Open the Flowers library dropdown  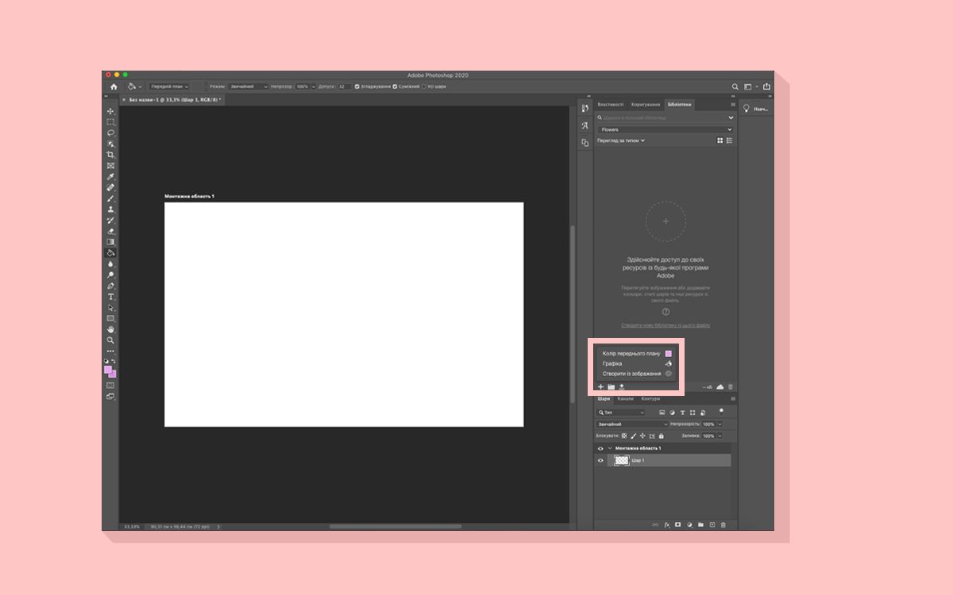point(665,129)
